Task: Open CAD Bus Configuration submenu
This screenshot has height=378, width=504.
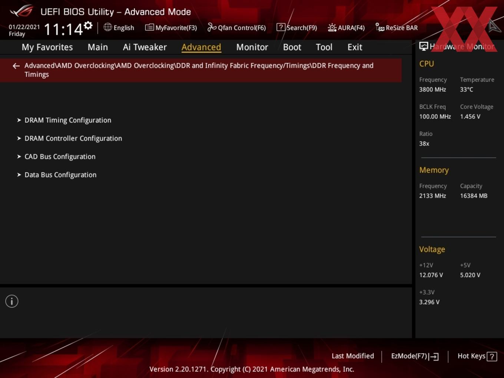Action: coord(60,156)
